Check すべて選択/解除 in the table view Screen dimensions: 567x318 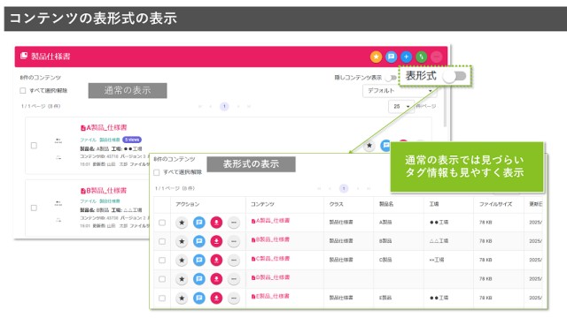(x=157, y=172)
